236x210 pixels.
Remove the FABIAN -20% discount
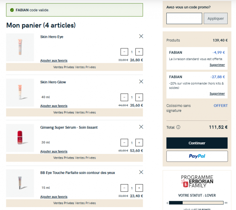click(x=217, y=94)
